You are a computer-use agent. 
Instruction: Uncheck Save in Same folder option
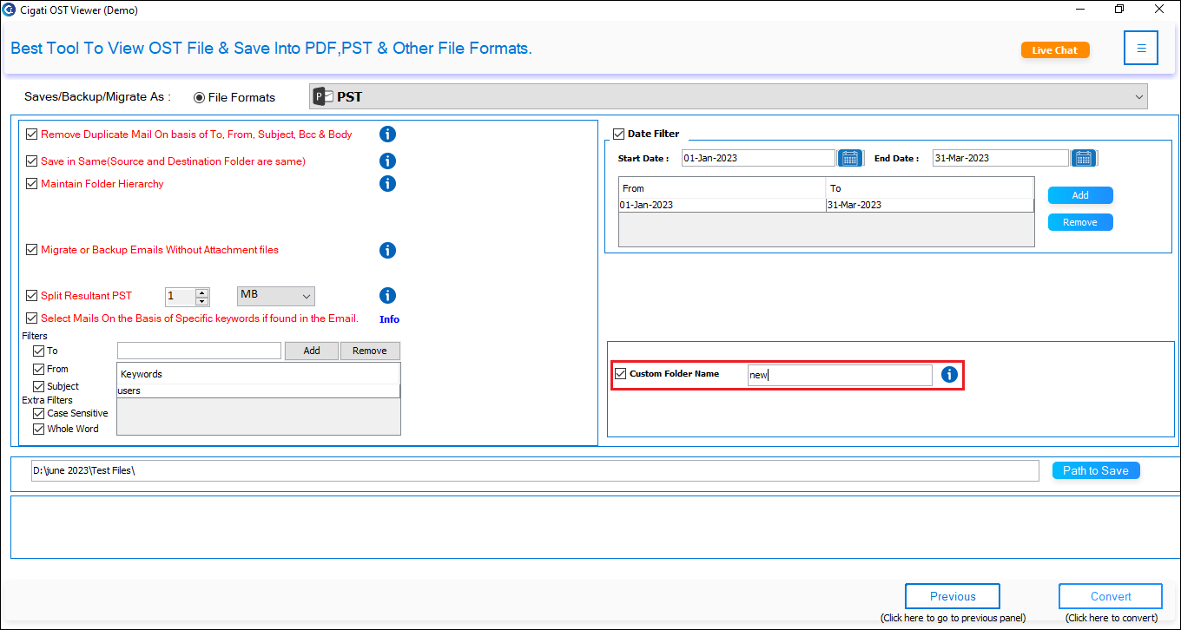[x=32, y=161]
